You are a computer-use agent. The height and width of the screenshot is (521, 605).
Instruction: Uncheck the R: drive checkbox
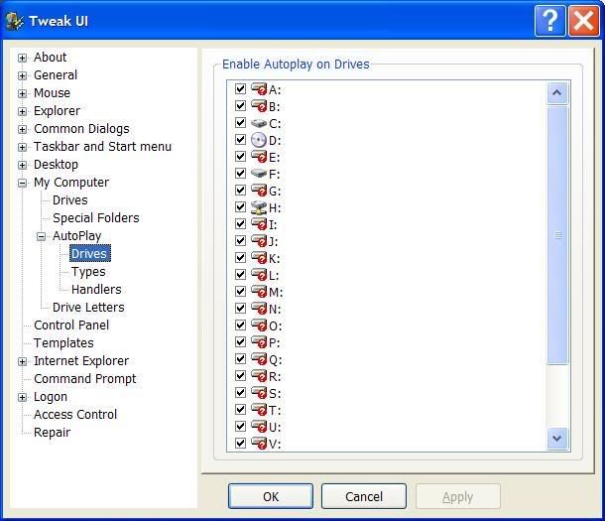[x=240, y=375]
